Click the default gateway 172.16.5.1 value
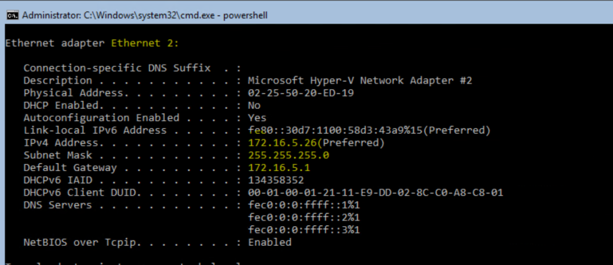 point(279,168)
